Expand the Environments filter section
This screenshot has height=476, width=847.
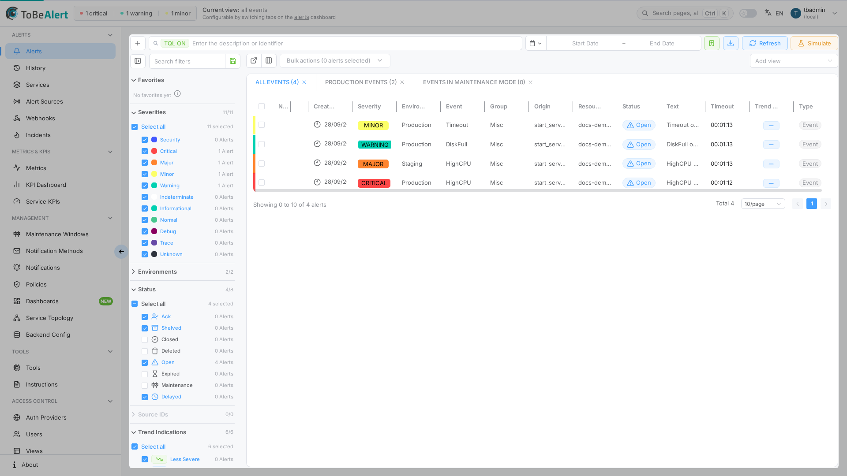coord(182,271)
